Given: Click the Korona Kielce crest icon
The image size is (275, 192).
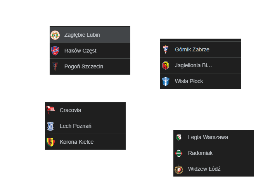Looking at the screenshot, I should (50, 142).
